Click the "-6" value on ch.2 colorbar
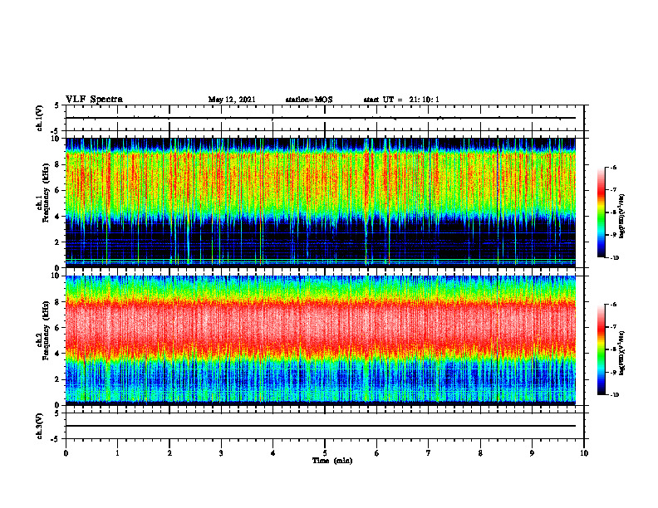Image resolution: width=658 pixels, height=508 pixels. click(613, 305)
